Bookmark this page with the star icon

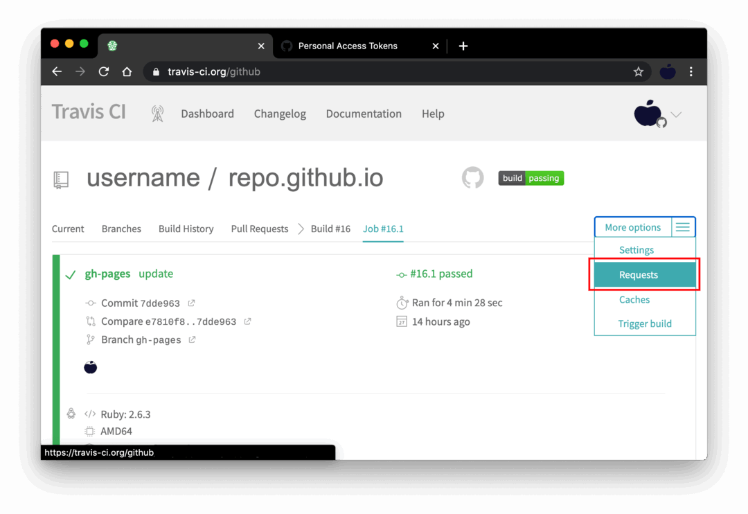pyautogui.click(x=638, y=71)
